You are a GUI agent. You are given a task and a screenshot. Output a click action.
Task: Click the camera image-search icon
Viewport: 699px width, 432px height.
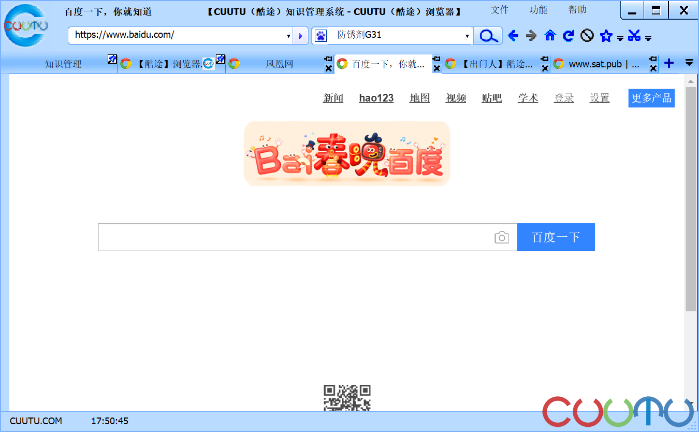502,237
